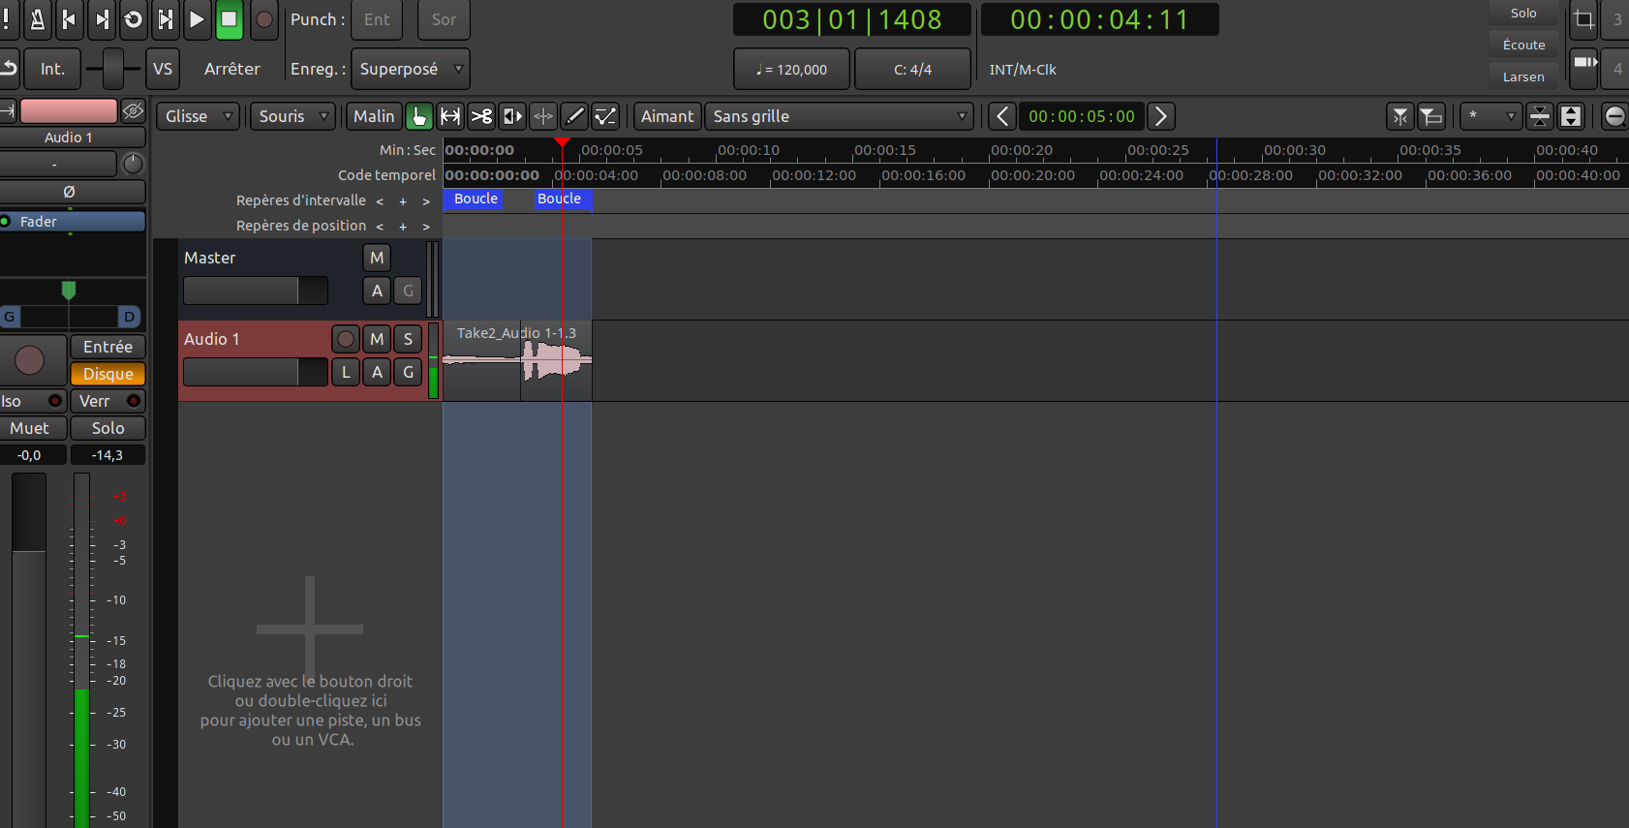Click the first Boucle loop marker
The image size is (1629, 828).
click(476, 199)
